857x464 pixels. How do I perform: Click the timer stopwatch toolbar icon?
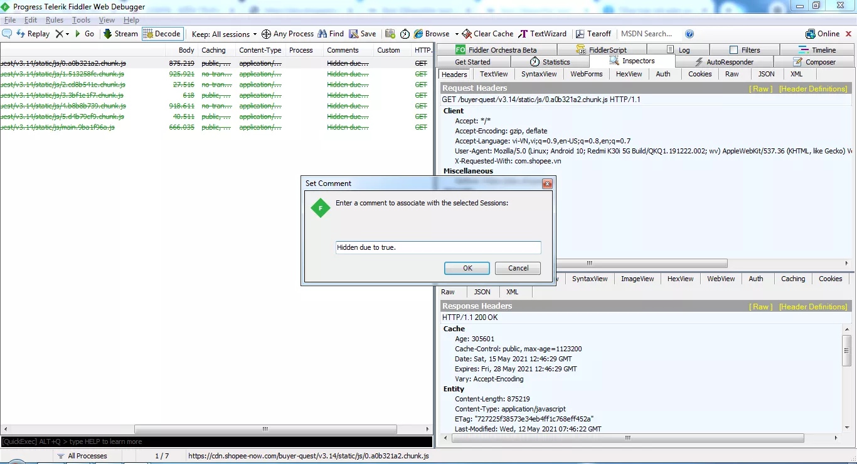tap(405, 34)
